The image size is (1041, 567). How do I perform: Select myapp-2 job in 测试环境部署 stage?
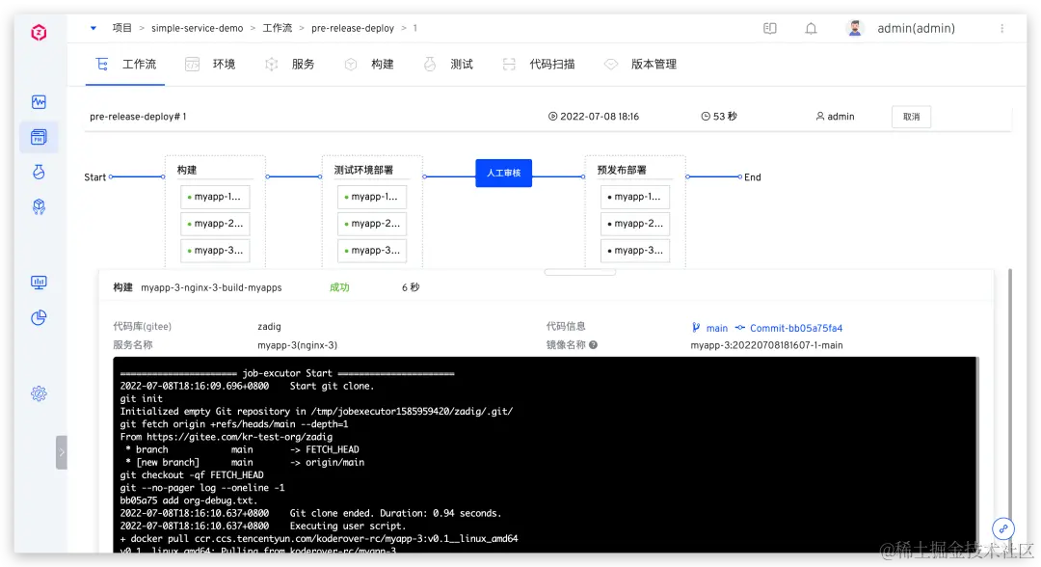coord(372,224)
